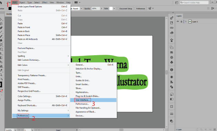The width and height of the screenshot is (217, 131).
Task: Expand Layer 1 with its chevron
Action: coord(186,21)
